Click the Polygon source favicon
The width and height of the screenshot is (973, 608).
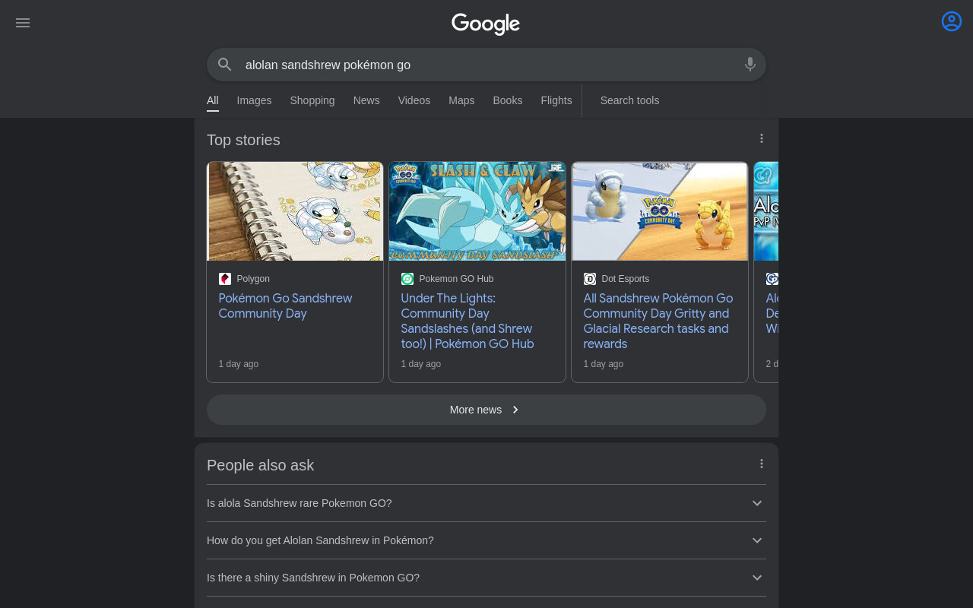[x=225, y=279]
